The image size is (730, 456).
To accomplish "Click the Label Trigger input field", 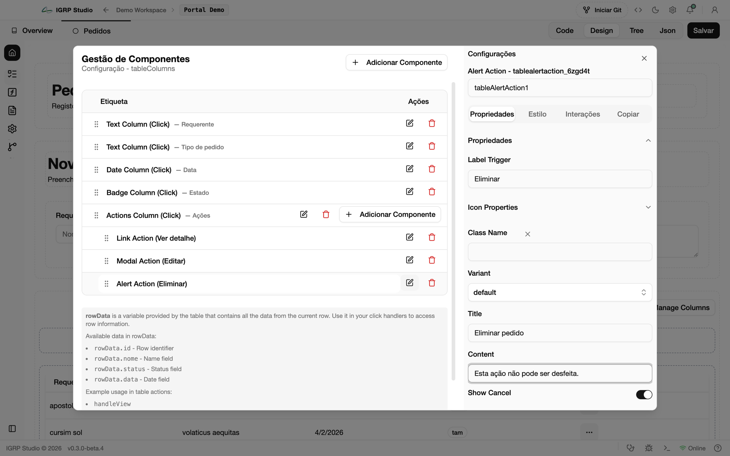I will click(560, 179).
